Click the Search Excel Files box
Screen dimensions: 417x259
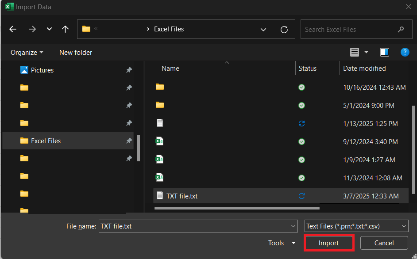pyautogui.click(x=357, y=30)
